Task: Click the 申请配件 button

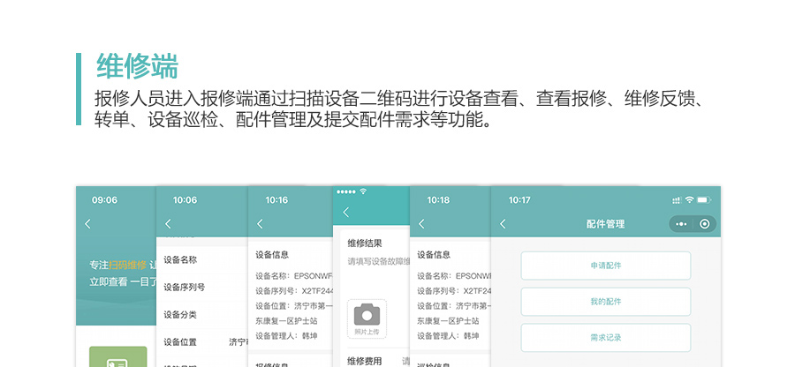Action: click(x=605, y=266)
